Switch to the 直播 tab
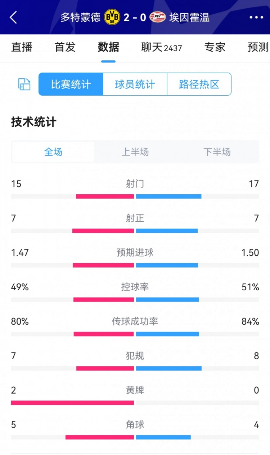 coord(22,47)
